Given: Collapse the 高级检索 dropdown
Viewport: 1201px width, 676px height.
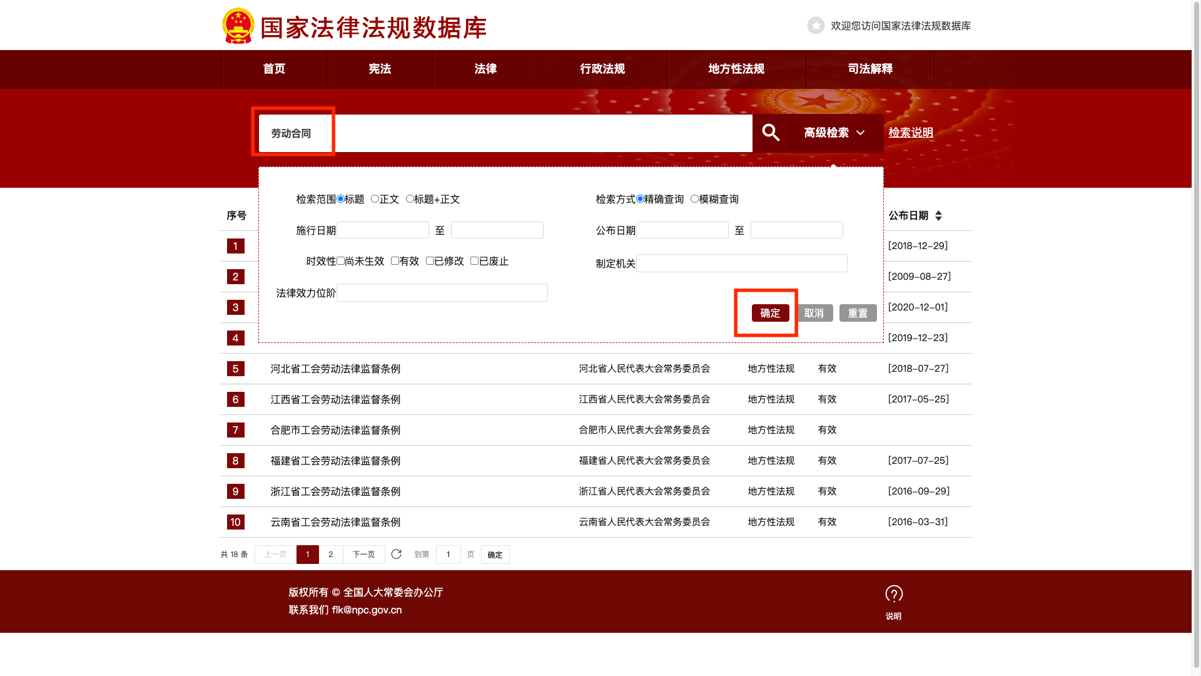Looking at the screenshot, I should (836, 133).
